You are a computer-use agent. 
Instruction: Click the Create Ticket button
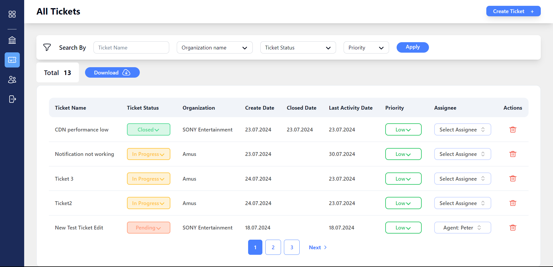513,11
